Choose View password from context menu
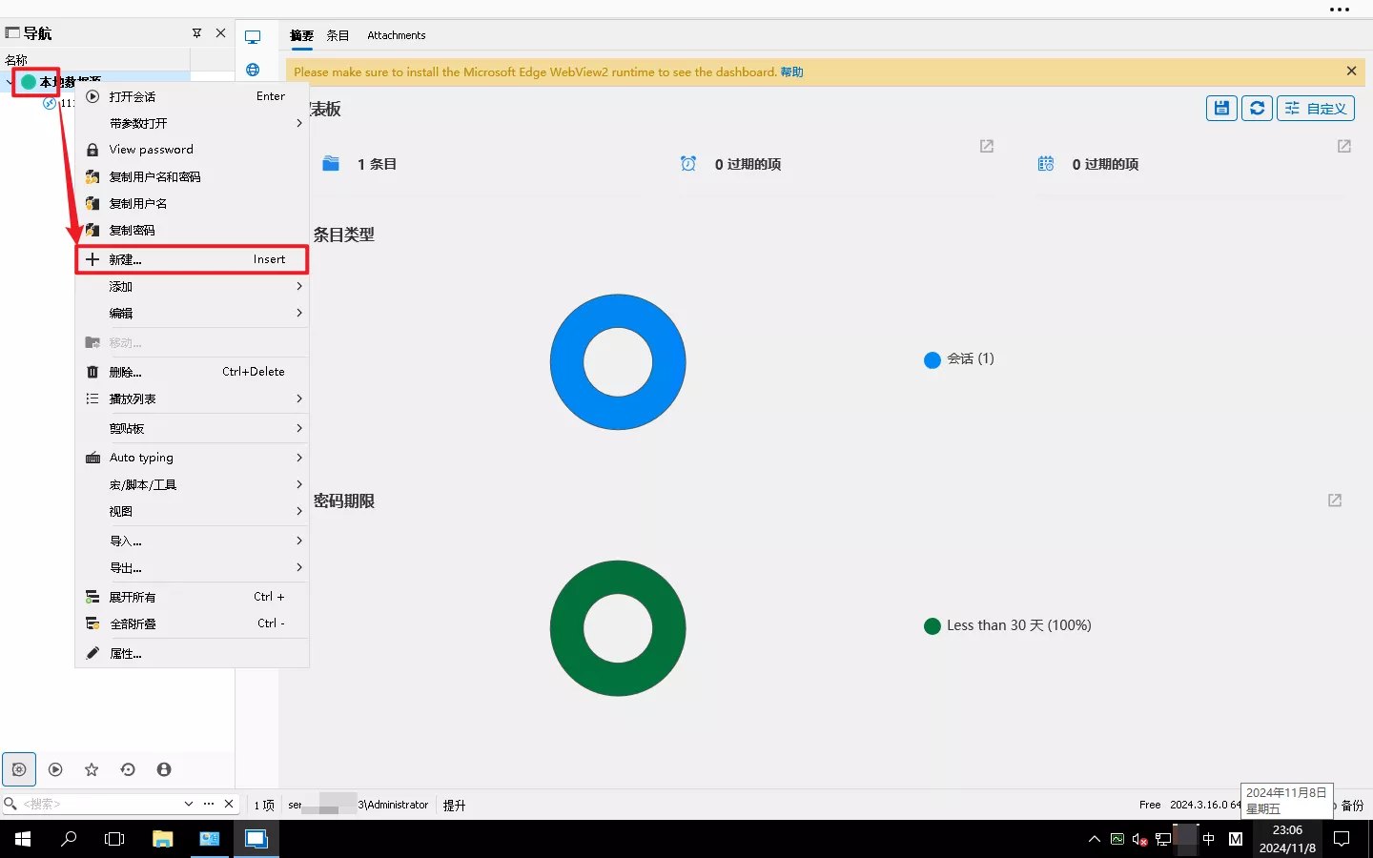Image resolution: width=1373 pixels, height=858 pixels. click(192, 150)
